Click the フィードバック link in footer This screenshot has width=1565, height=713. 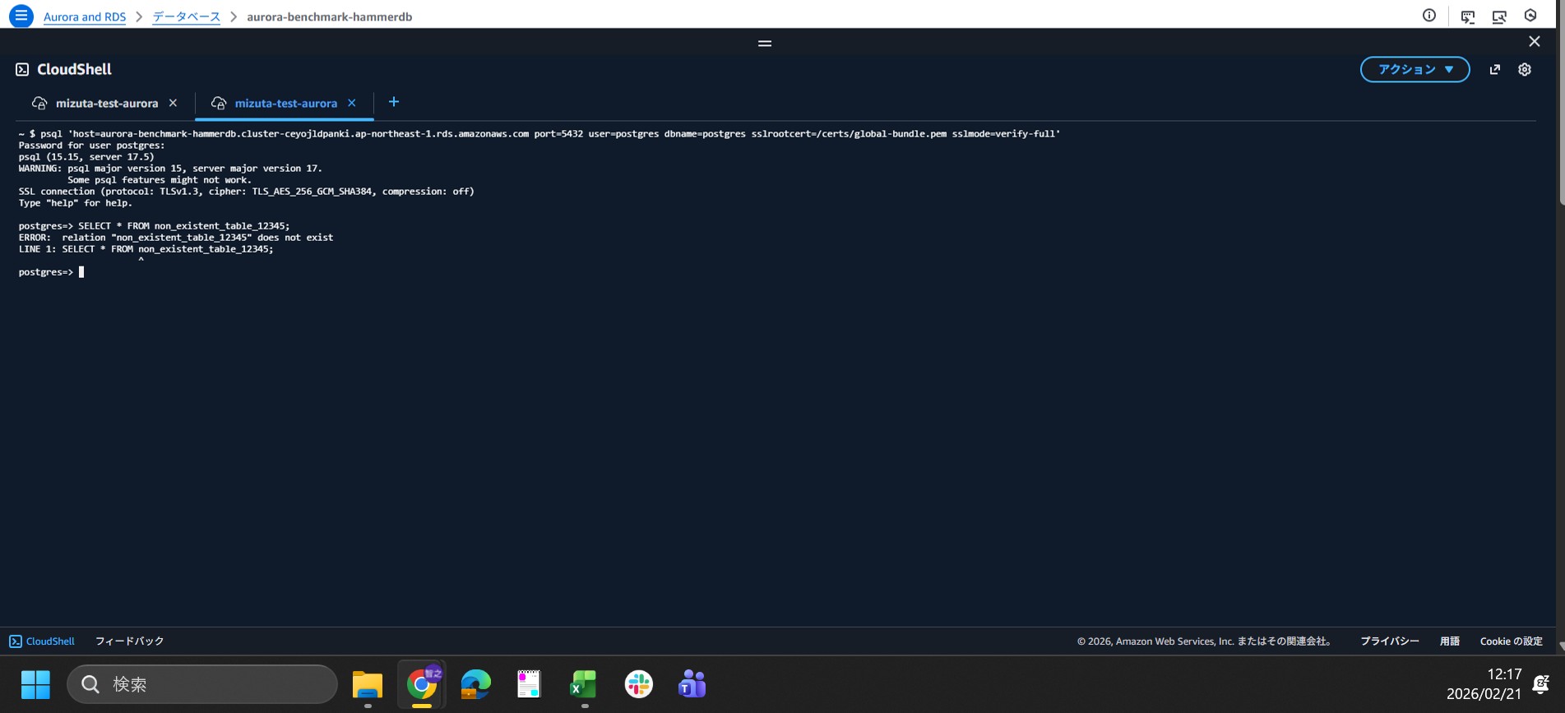[x=129, y=641]
